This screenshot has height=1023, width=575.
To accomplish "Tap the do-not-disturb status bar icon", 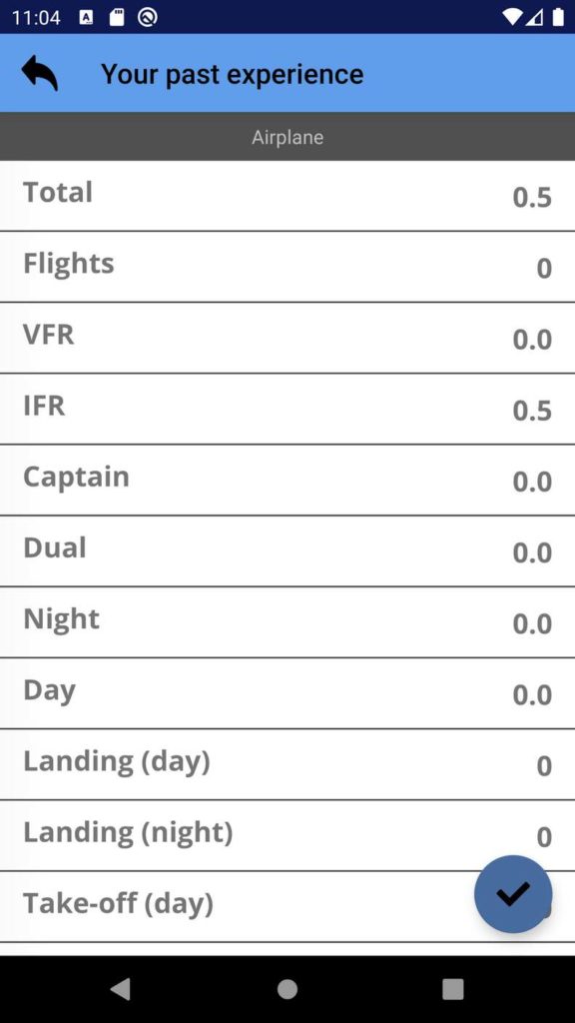I will [x=148, y=17].
